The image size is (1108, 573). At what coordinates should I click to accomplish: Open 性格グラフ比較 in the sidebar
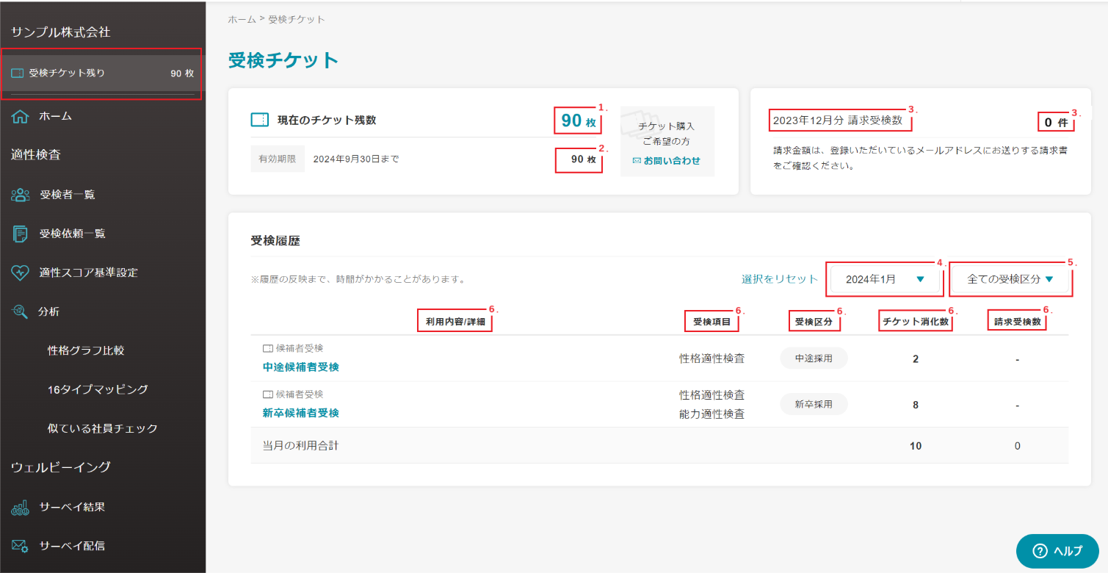point(86,350)
